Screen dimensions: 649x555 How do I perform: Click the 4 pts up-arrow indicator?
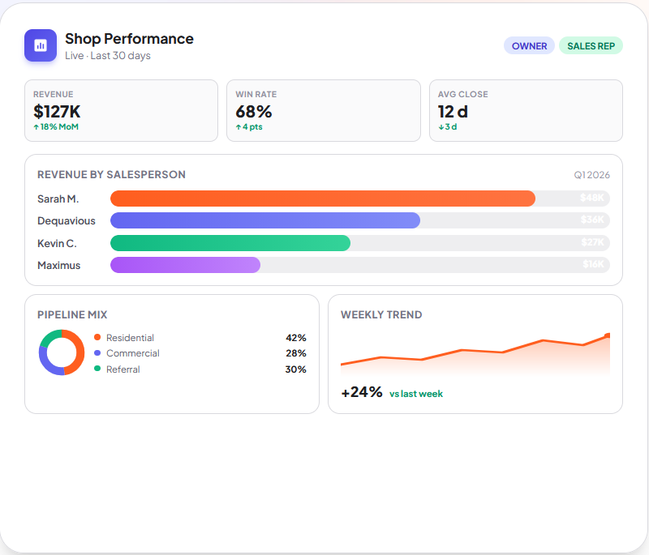(249, 127)
